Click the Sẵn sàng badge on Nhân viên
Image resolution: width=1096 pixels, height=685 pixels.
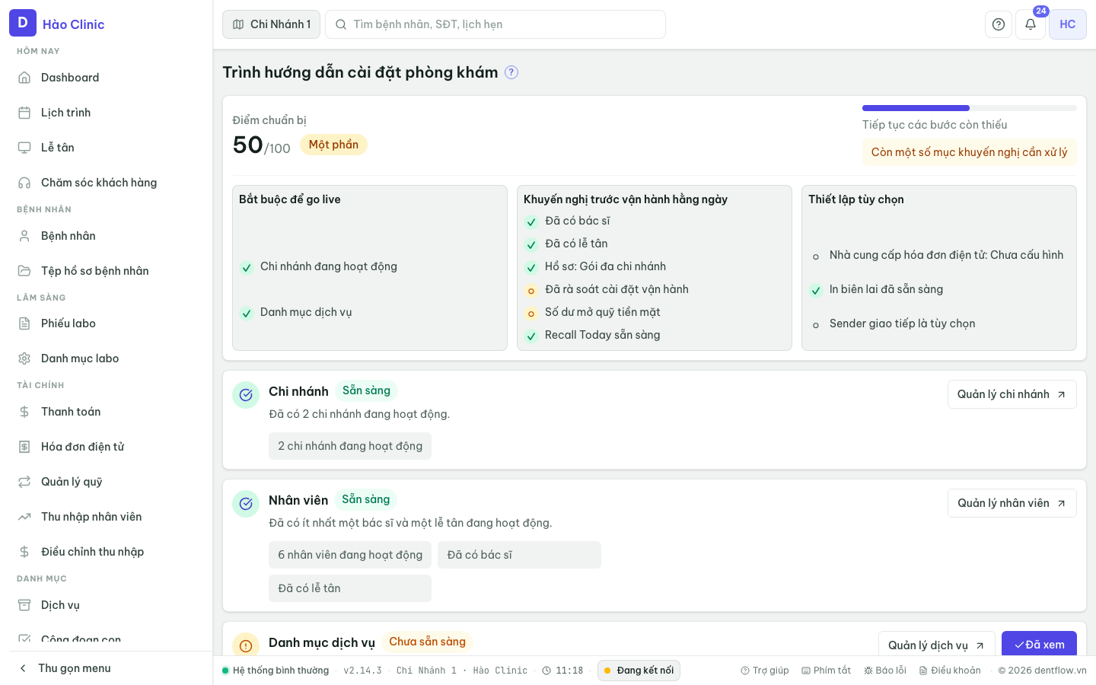pyautogui.click(x=366, y=499)
